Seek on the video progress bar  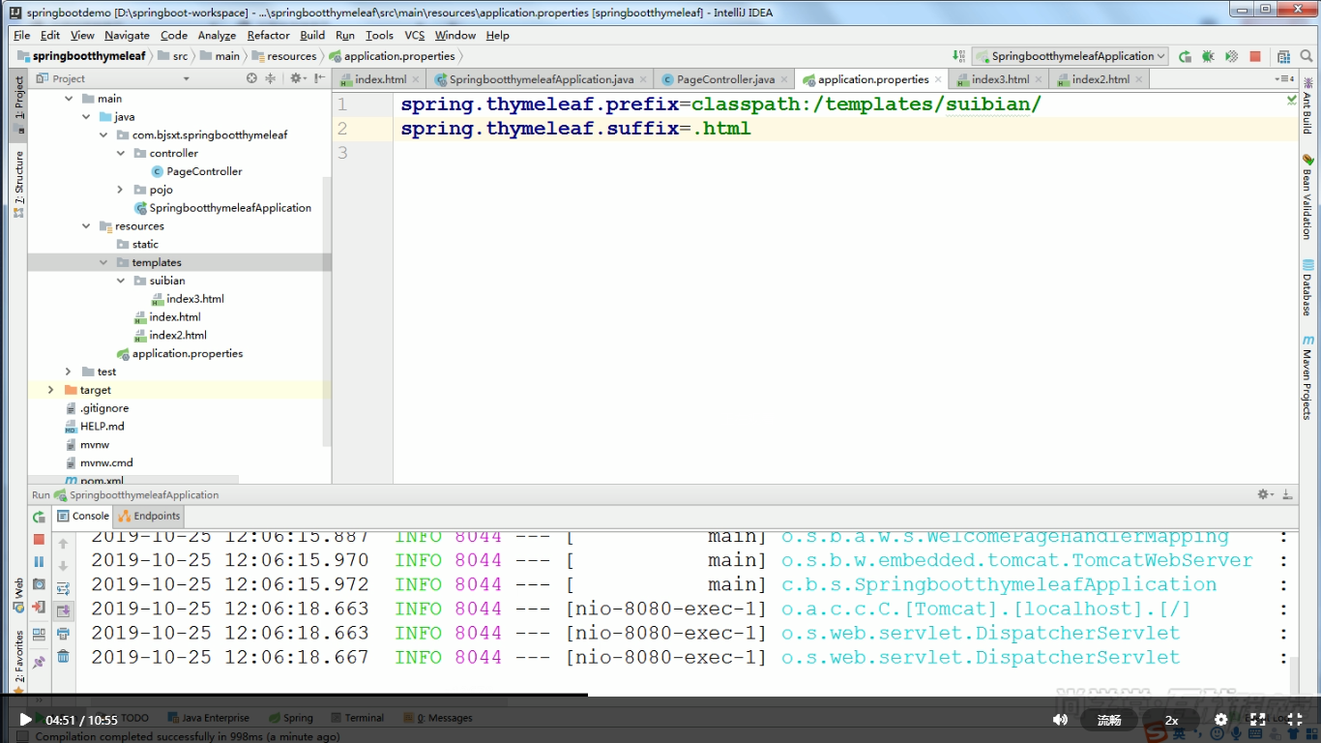pos(660,695)
